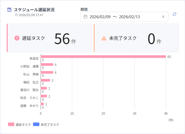Screen dimensions: 185x134
Task: Click the red exclamation delayed task icon
Action: (17, 38)
